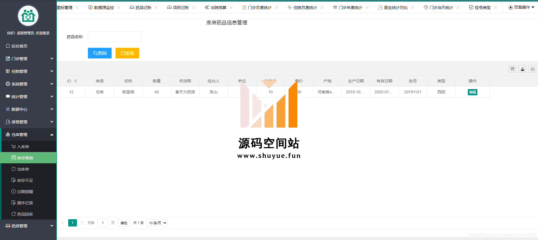The width and height of the screenshot is (538, 240).
Task: Switch to the 数据源监控 tab
Action: tap(101, 8)
